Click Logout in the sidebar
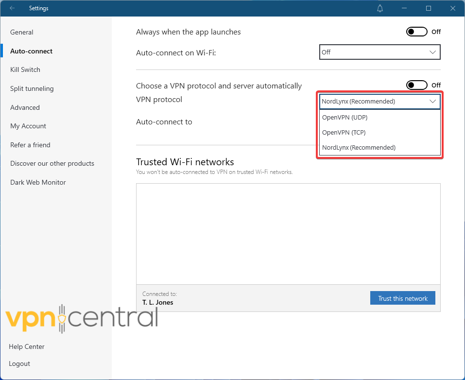 pos(19,363)
